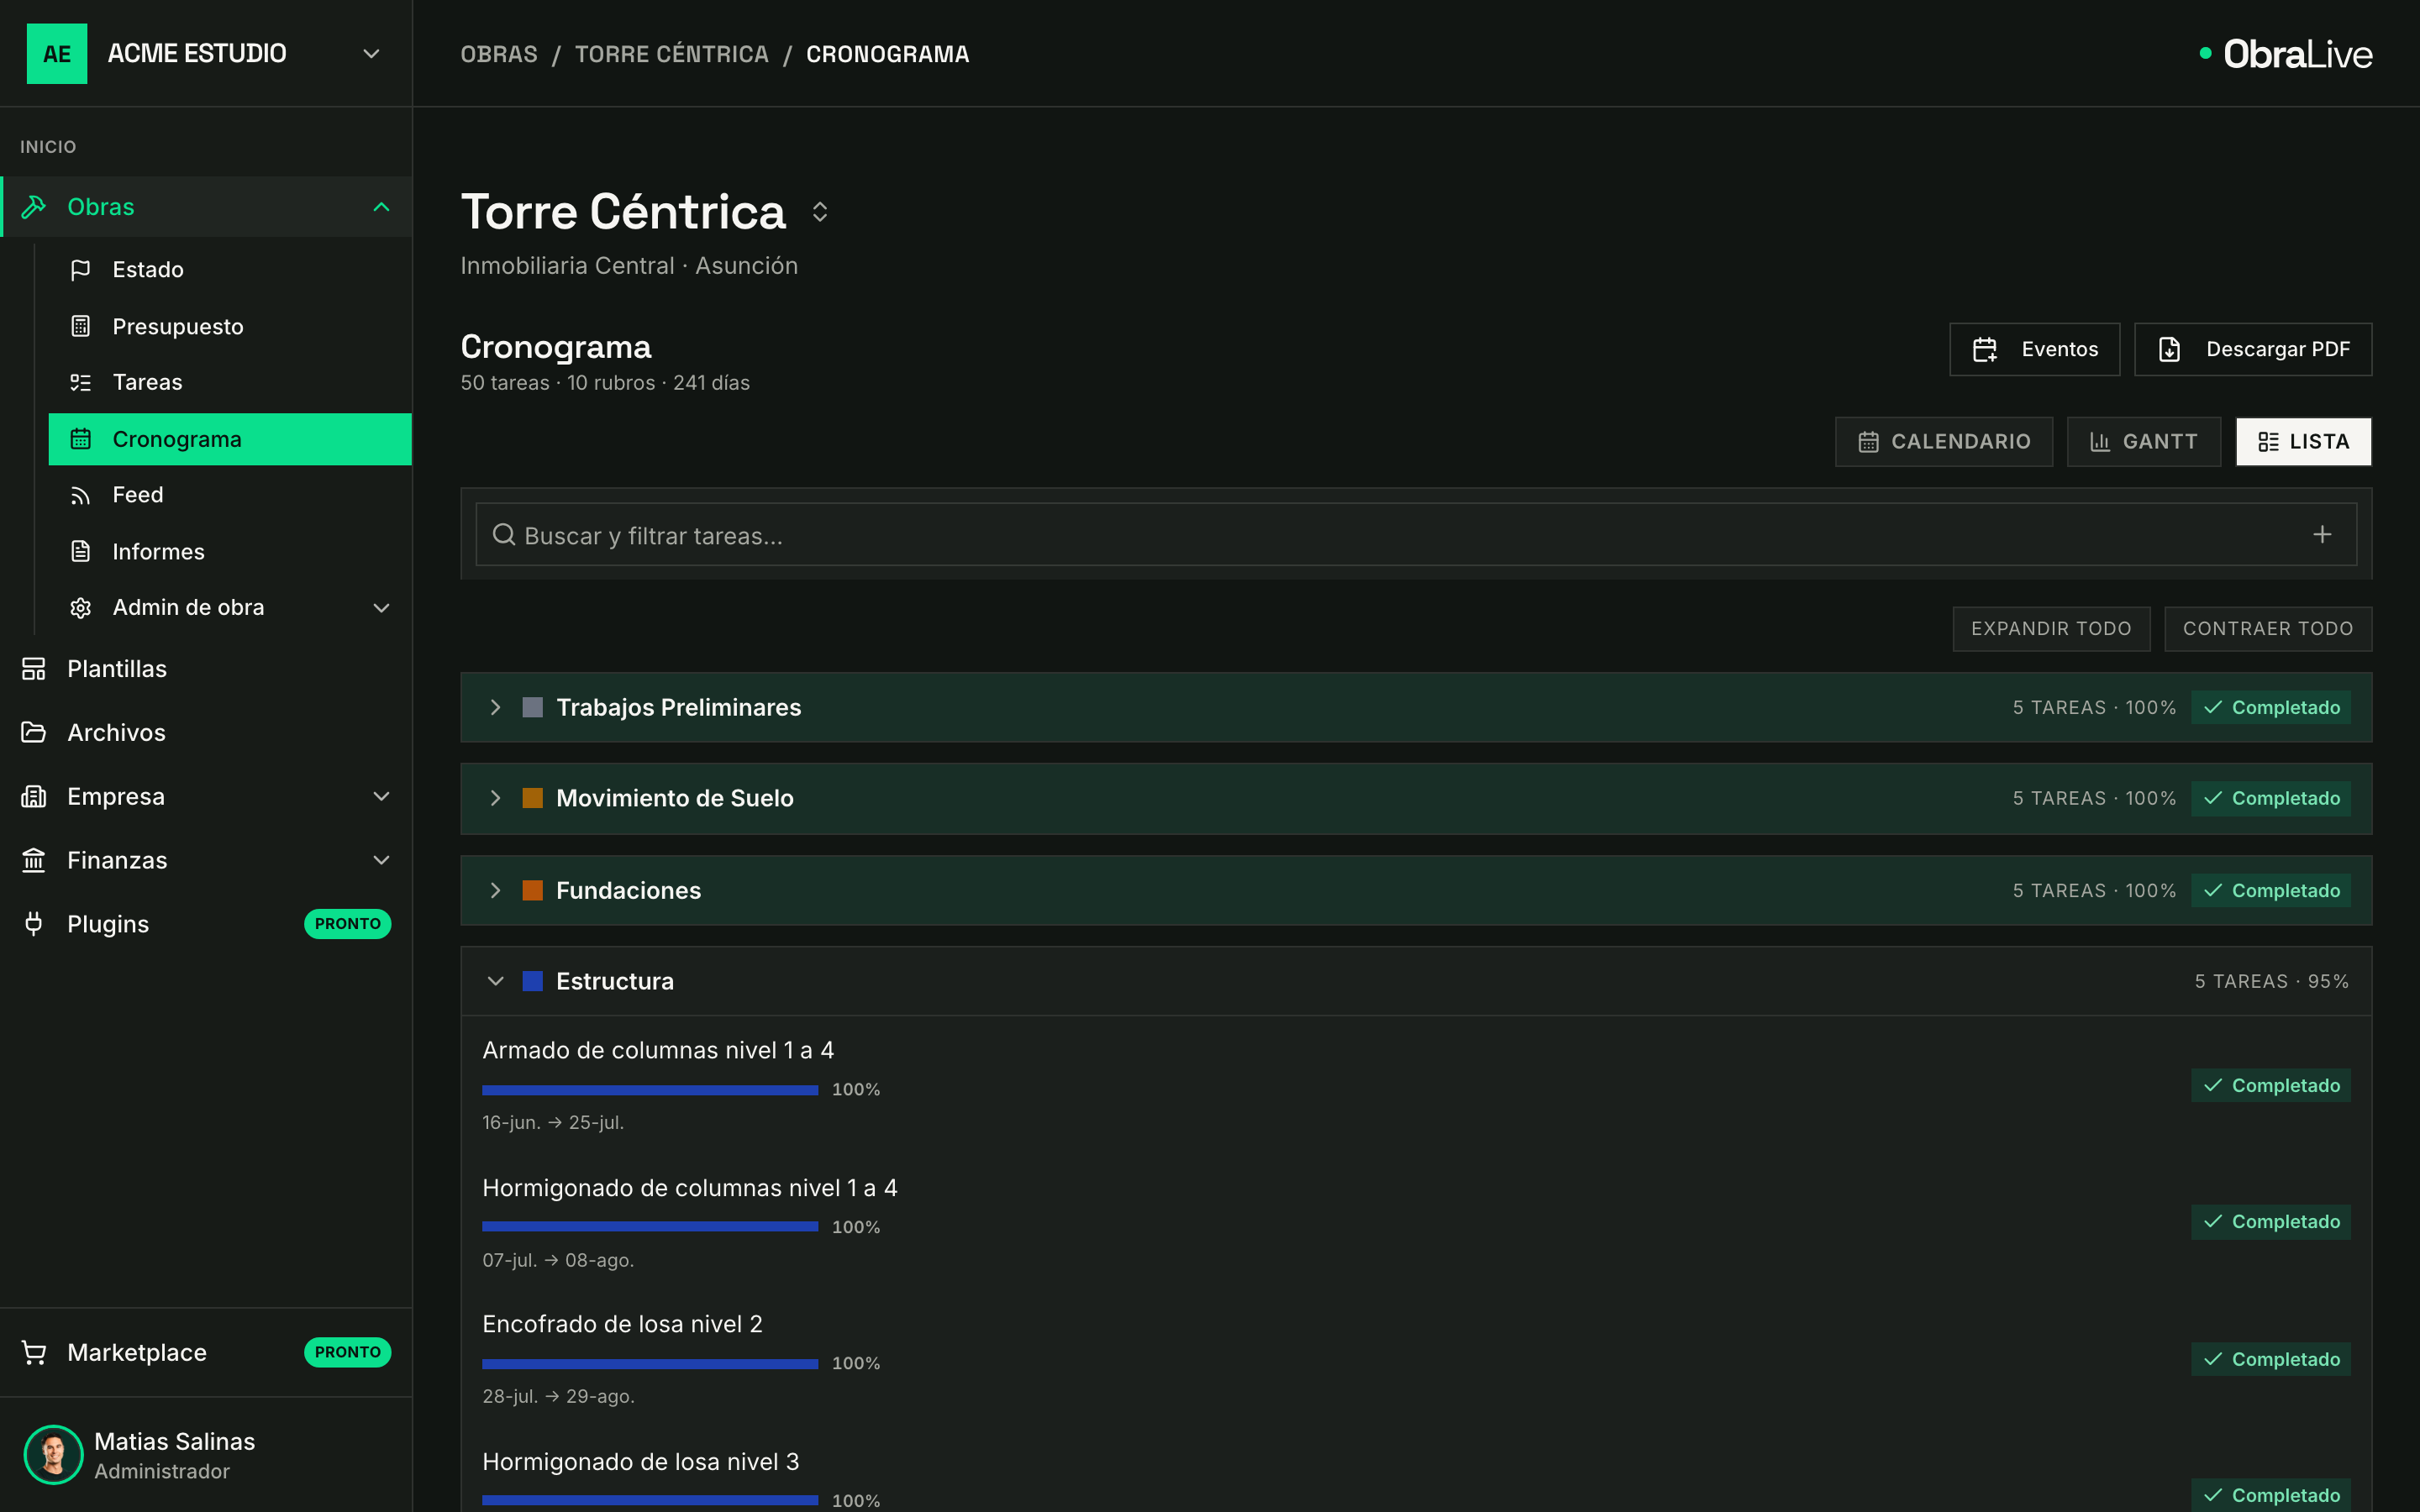Select the Lista view tab
This screenshot has height=1512, width=2420.
click(x=2304, y=441)
